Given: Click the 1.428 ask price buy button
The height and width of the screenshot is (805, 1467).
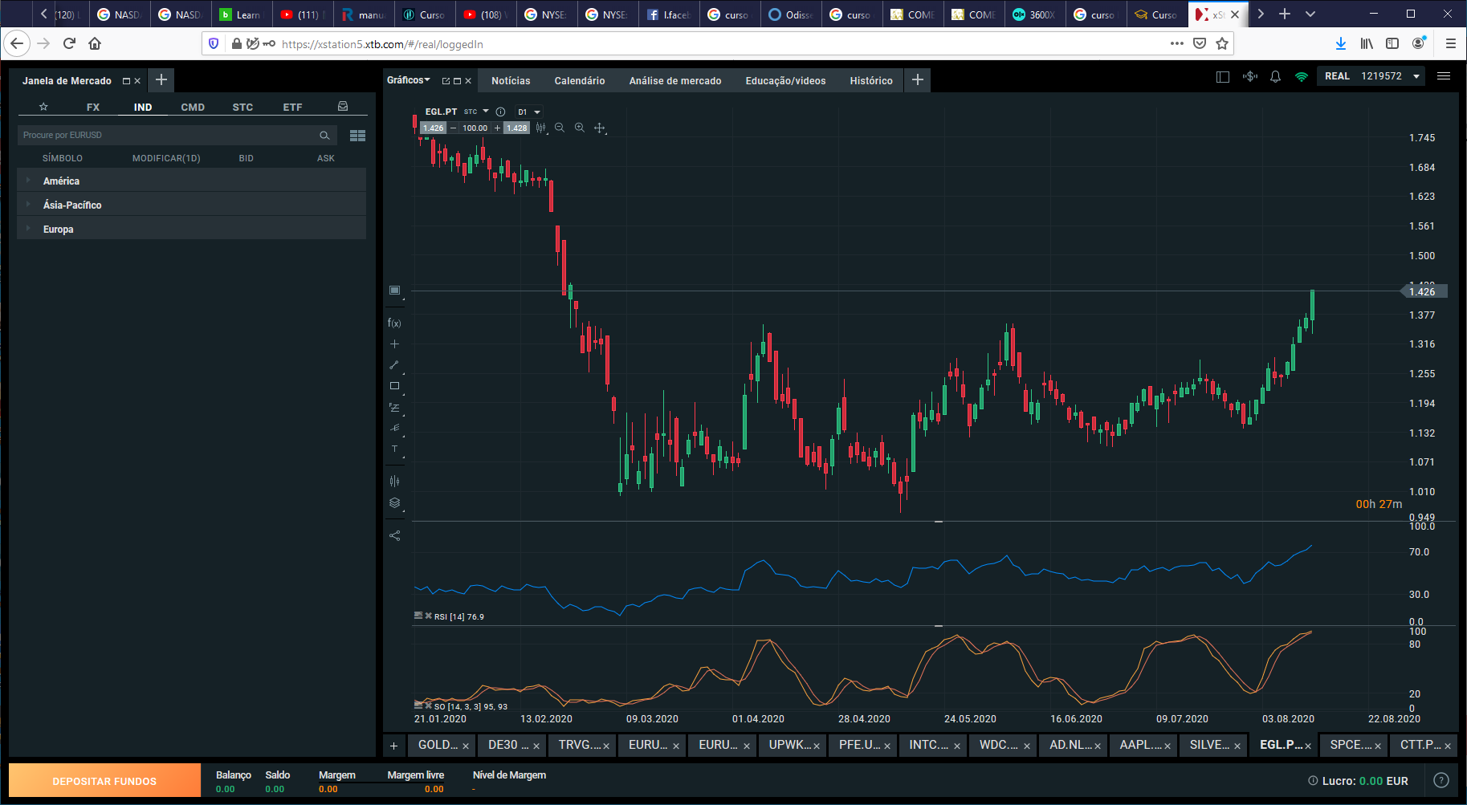Looking at the screenshot, I should tap(516, 128).
